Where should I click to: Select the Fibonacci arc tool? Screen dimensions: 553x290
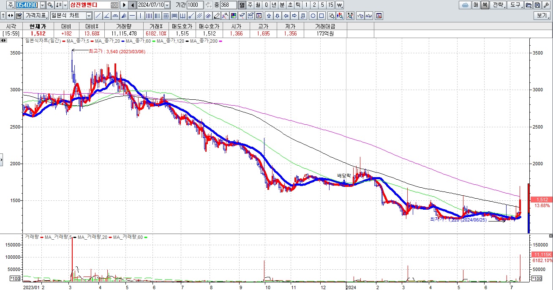[x=115, y=16]
